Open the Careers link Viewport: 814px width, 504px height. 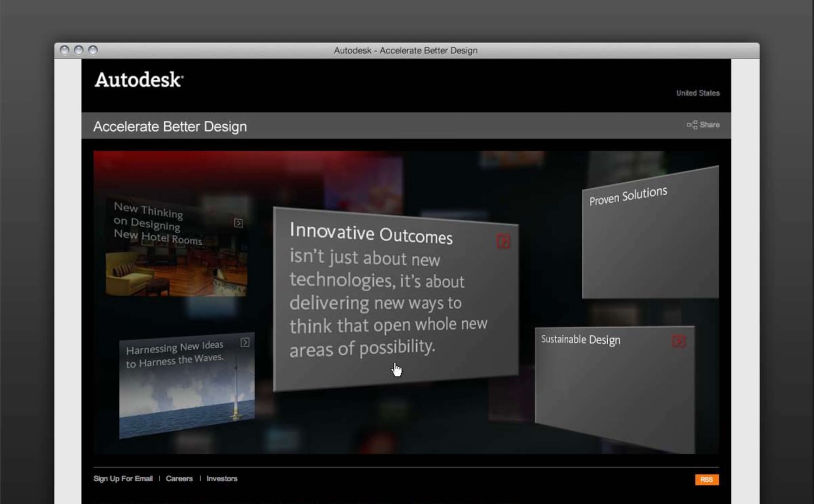click(179, 479)
